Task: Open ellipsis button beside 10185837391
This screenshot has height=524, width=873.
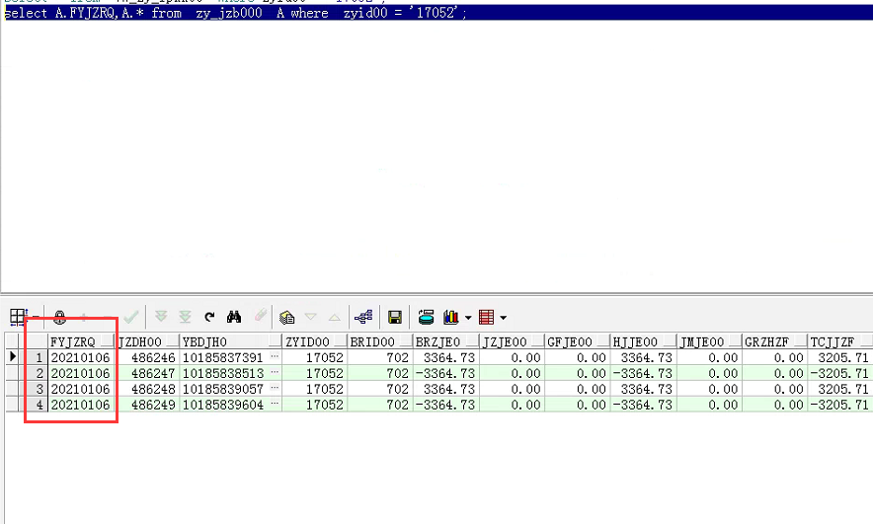Action: pos(275,356)
